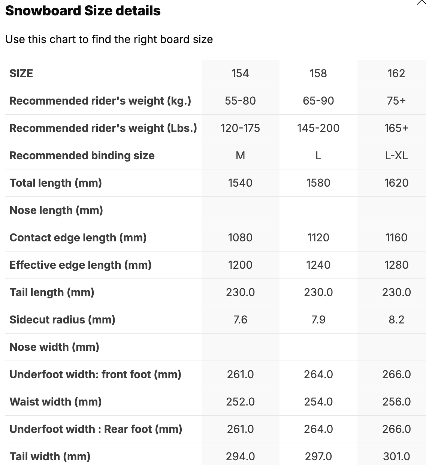This screenshot has height=476, width=426.
Task: Click the Nose width (mm) row label
Action: [x=54, y=347]
